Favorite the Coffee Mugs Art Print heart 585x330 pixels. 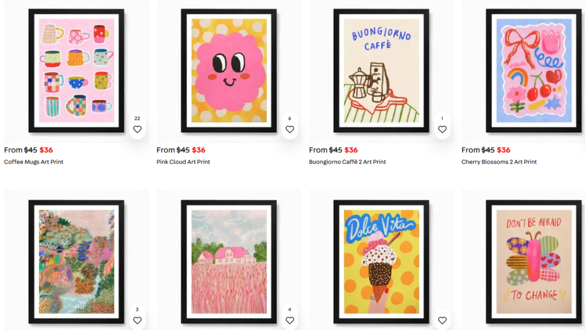point(137,129)
